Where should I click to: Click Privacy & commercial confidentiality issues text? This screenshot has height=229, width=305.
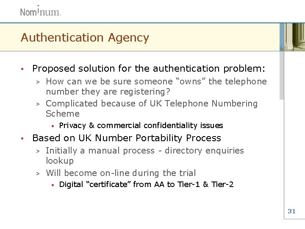(141, 126)
